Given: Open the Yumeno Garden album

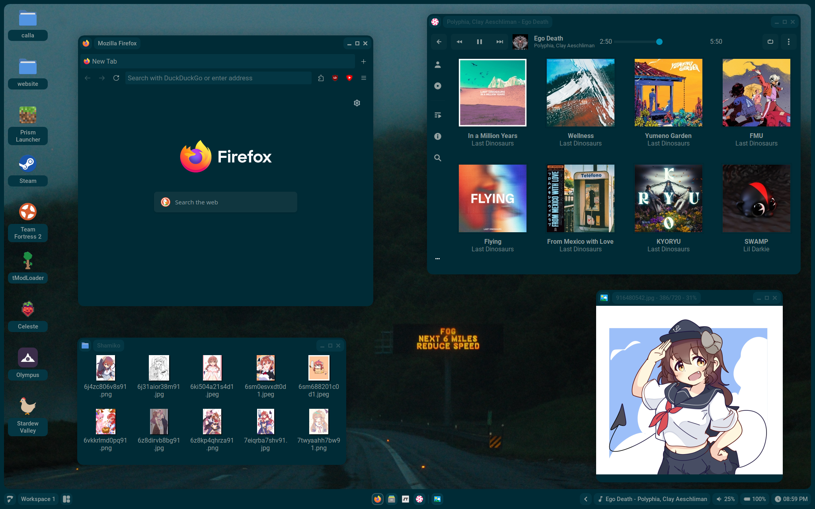Looking at the screenshot, I should click(669, 93).
